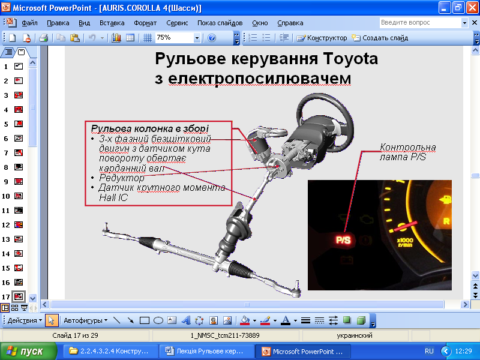Open Font Color dropdown arrow

point(295,321)
